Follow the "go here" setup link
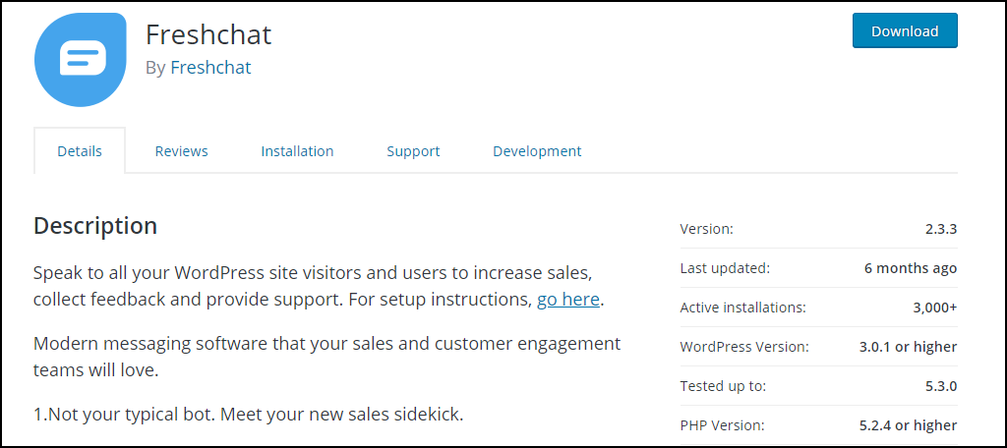The image size is (1007, 448). (x=567, y=300)
